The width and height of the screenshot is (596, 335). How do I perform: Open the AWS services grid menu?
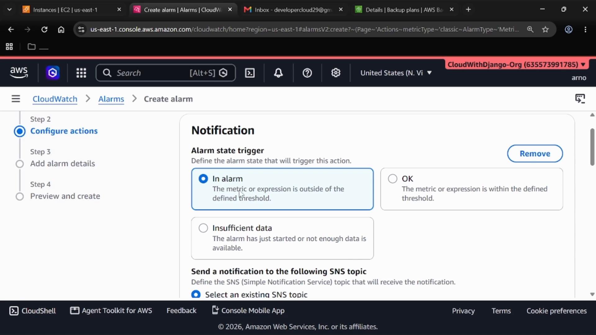tap(81, 73)
